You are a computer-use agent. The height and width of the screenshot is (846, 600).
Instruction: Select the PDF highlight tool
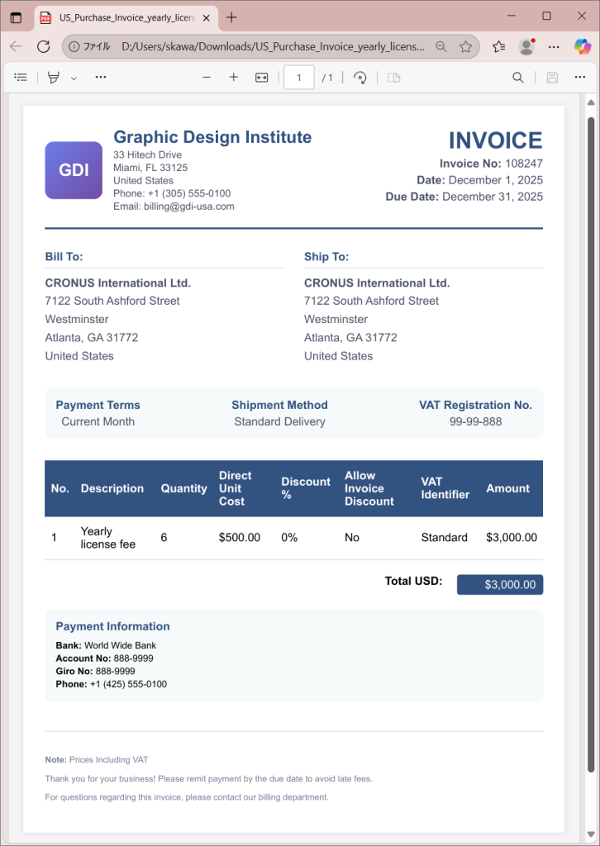click(53, 77)
